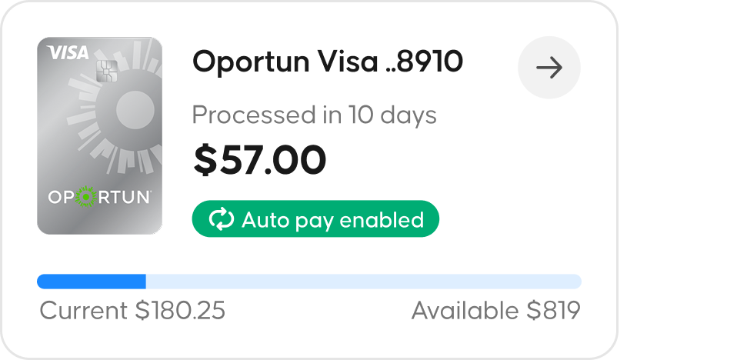Click the "Processed in 10 days" text
This screenshot has height=360, width=737.
314,115
